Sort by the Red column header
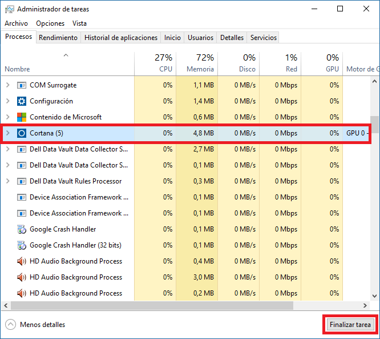380x339 pixels. coord(280,63)
